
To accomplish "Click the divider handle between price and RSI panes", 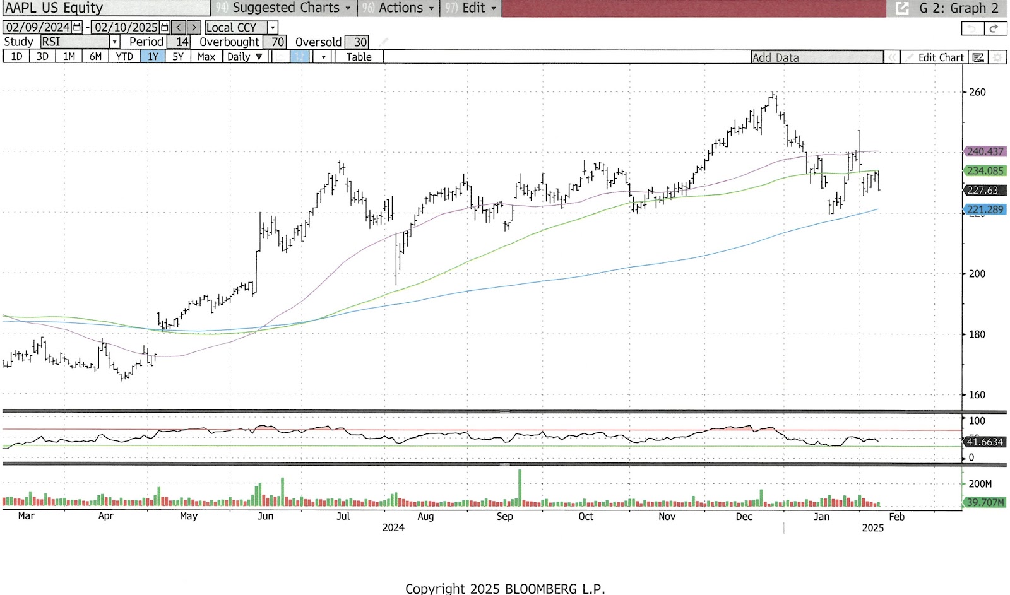I will 505,411.
